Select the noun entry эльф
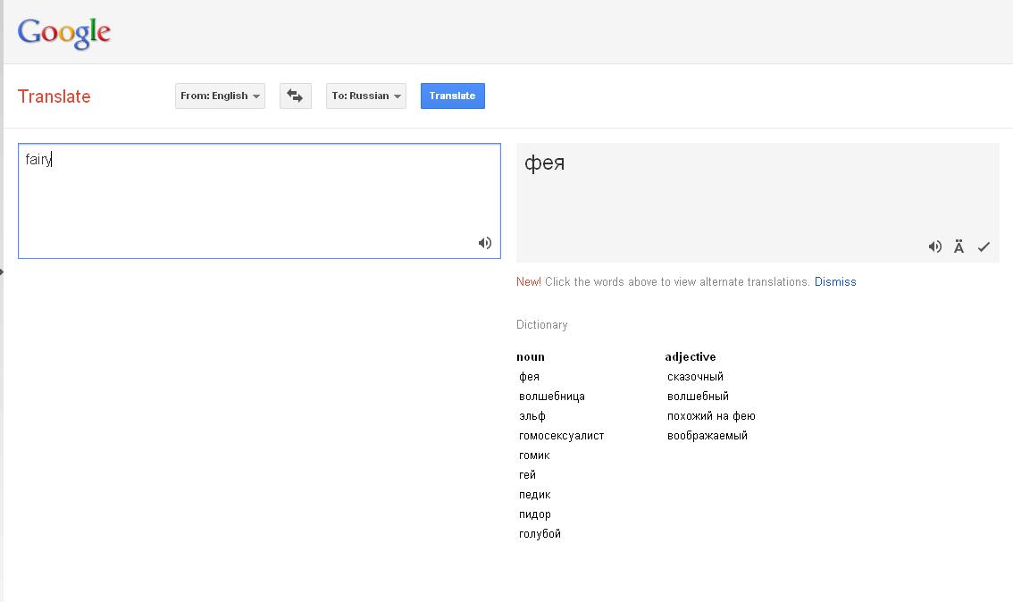 [x=532, y=416]
